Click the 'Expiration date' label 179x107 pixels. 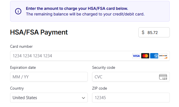click(23, 67)
